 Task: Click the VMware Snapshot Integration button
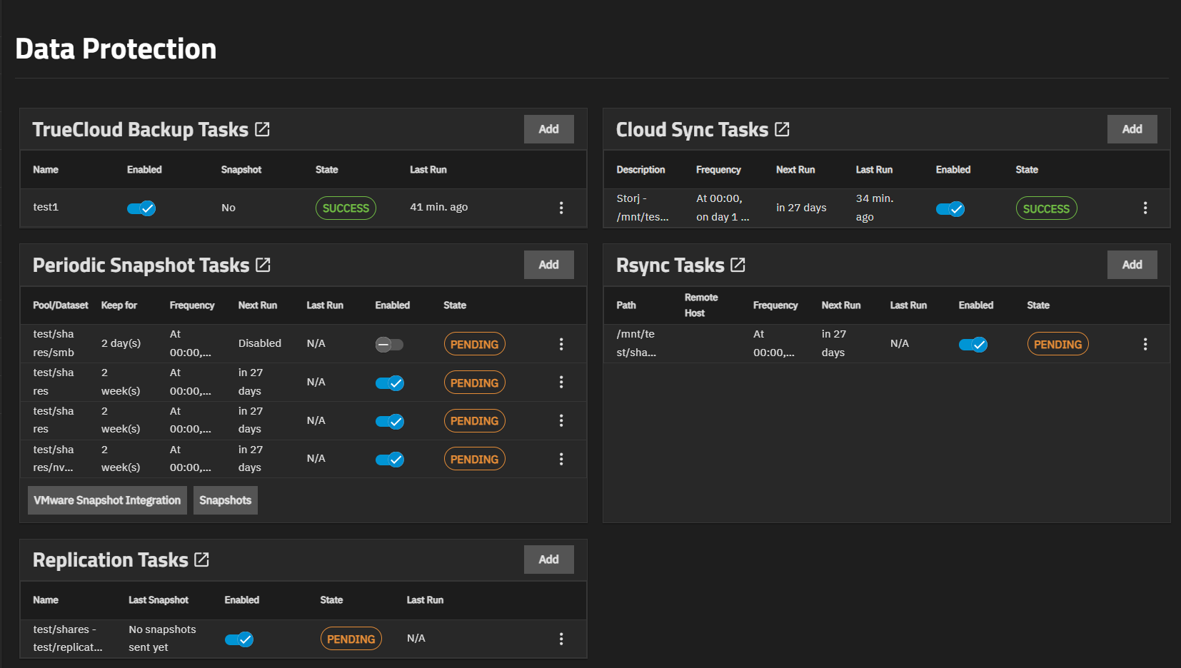(107, 500)
